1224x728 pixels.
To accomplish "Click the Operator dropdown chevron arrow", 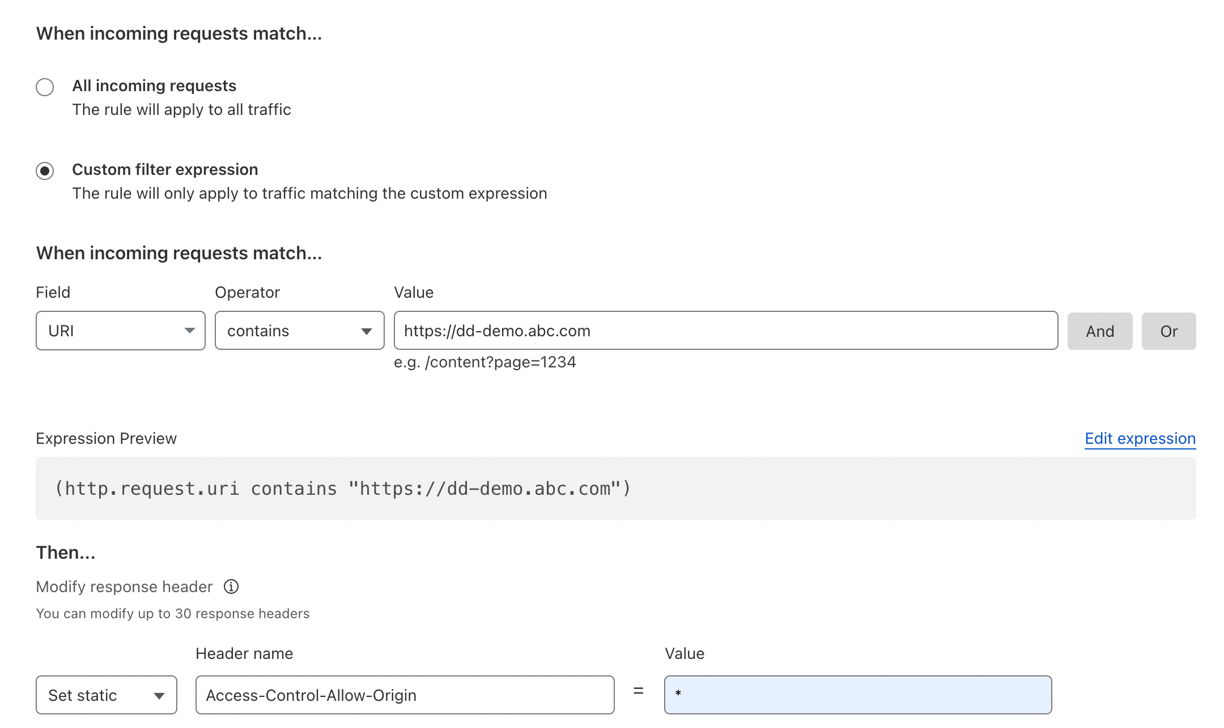I will tap(367, 331).
